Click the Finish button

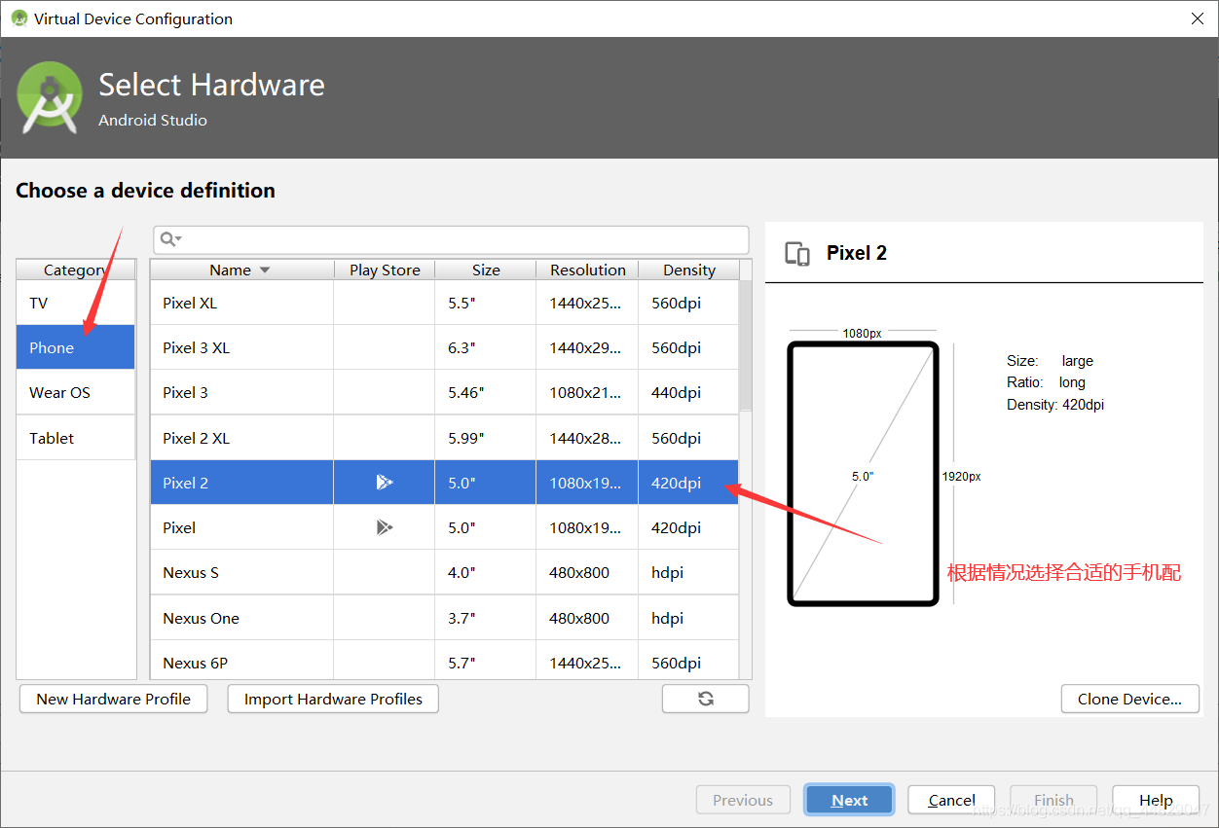pos(1053,800)
